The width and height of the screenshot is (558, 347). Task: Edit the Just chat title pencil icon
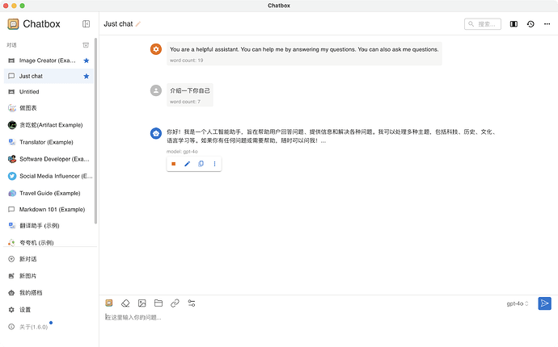[x=138, y=24]
